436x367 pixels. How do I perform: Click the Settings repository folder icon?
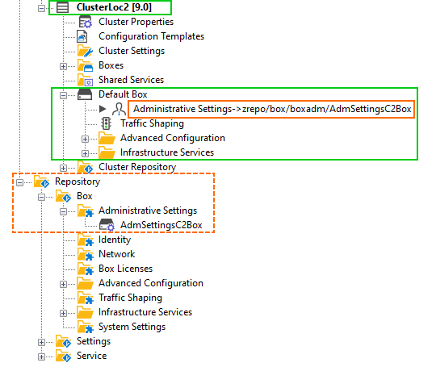pyautogui.click(x=64, y=341)
